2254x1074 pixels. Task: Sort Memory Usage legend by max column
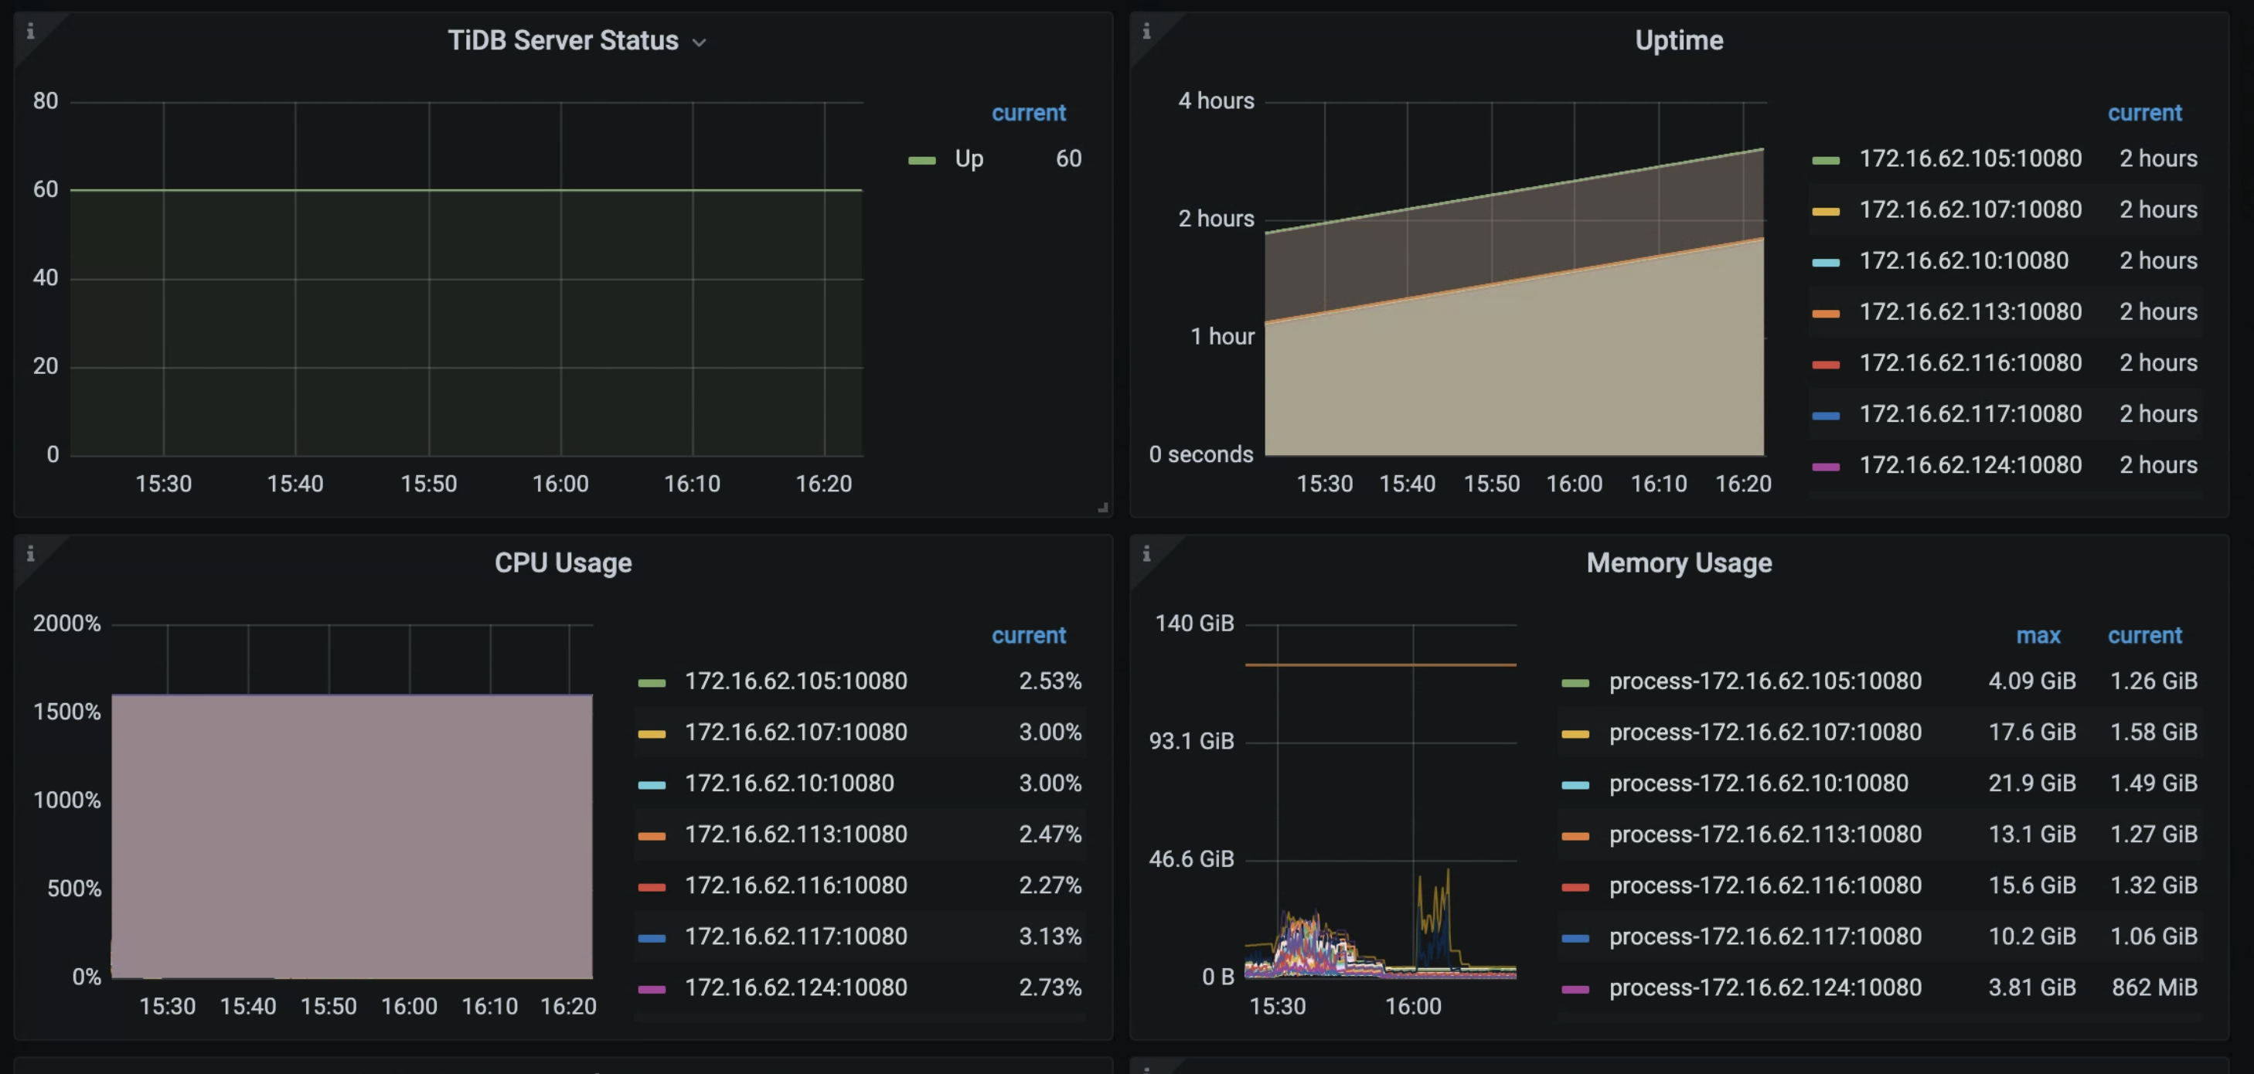coord(2038,635)
